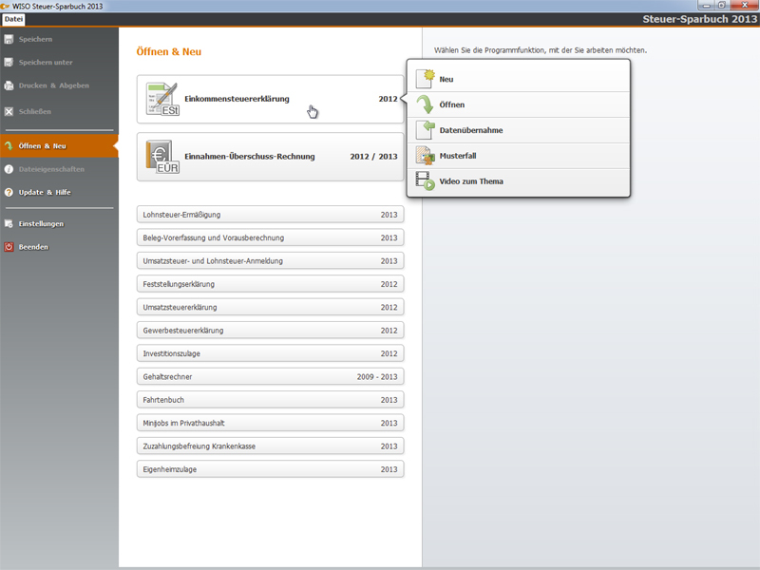The height and width of the screenshot is (570, 760).
Task: Click the green Öffnen arrow icon
Action: coord(425,104)
